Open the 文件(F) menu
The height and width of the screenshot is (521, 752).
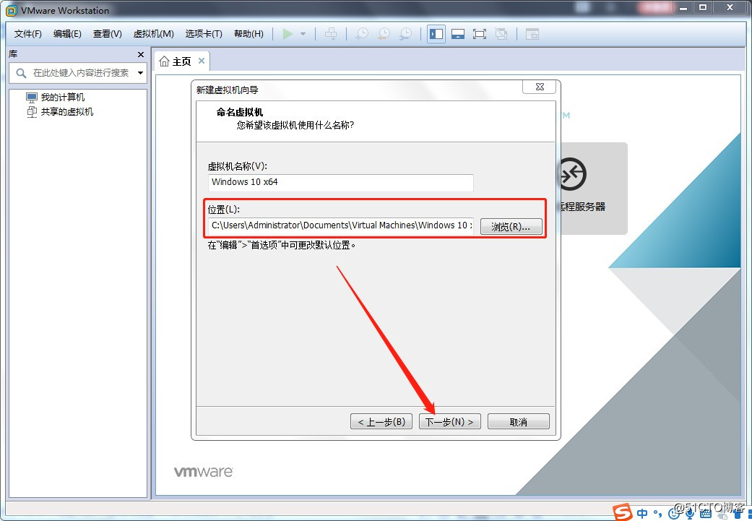pos(28,34)
